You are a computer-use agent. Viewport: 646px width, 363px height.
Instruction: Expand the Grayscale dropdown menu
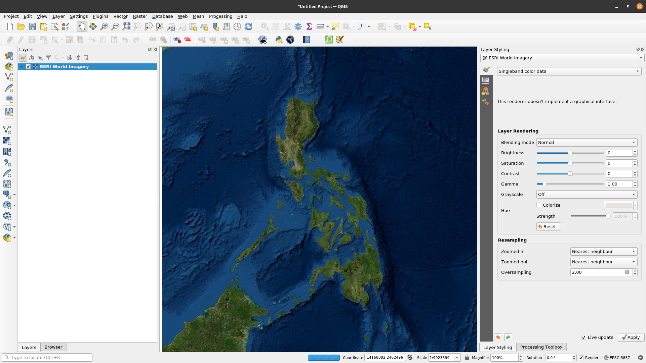click(x=586, y=194)
